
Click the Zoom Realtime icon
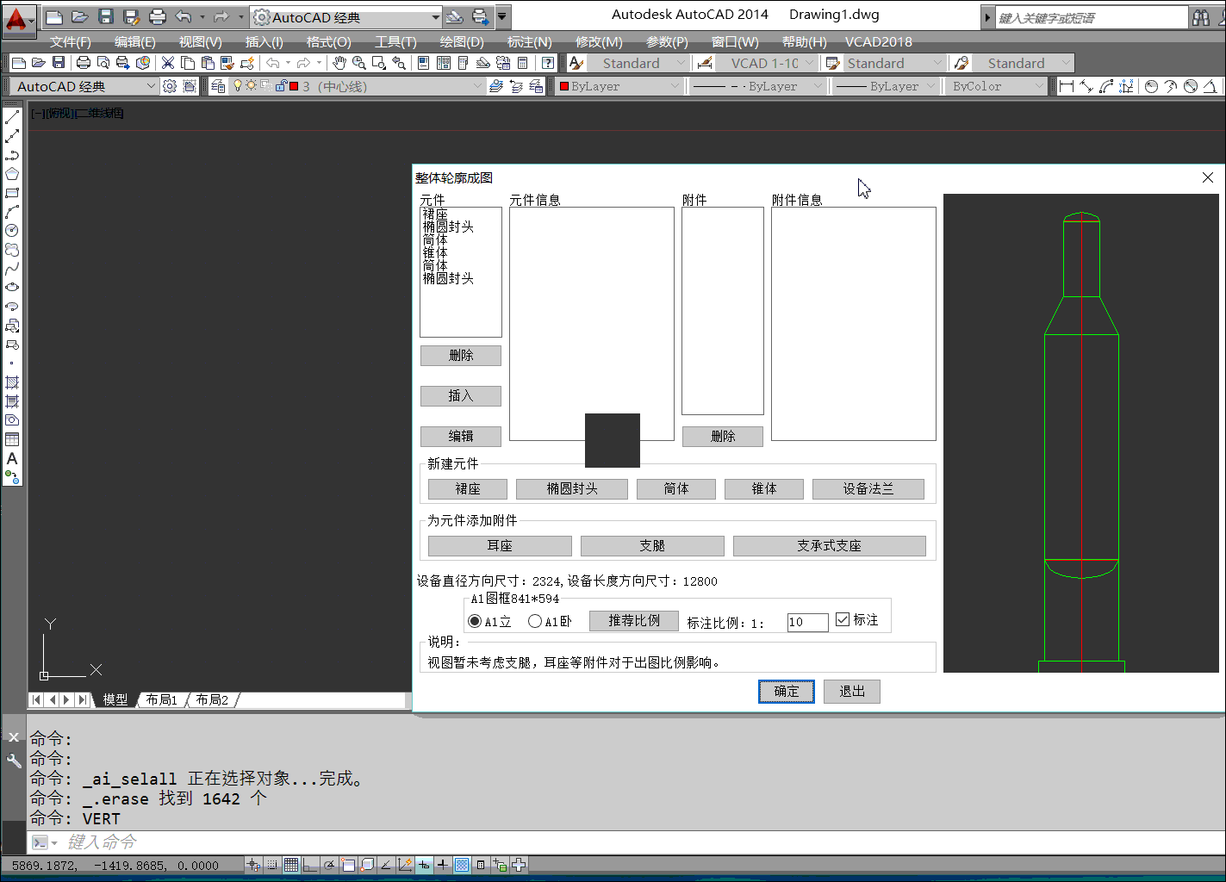click(358, 63)
